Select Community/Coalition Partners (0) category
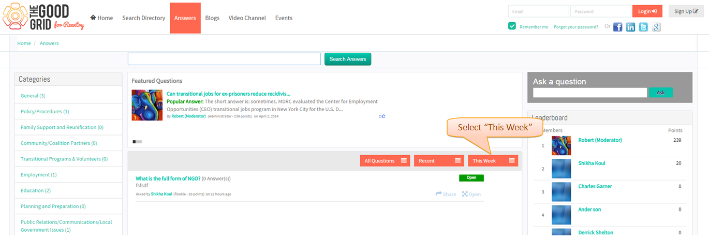 coord(59,143)
